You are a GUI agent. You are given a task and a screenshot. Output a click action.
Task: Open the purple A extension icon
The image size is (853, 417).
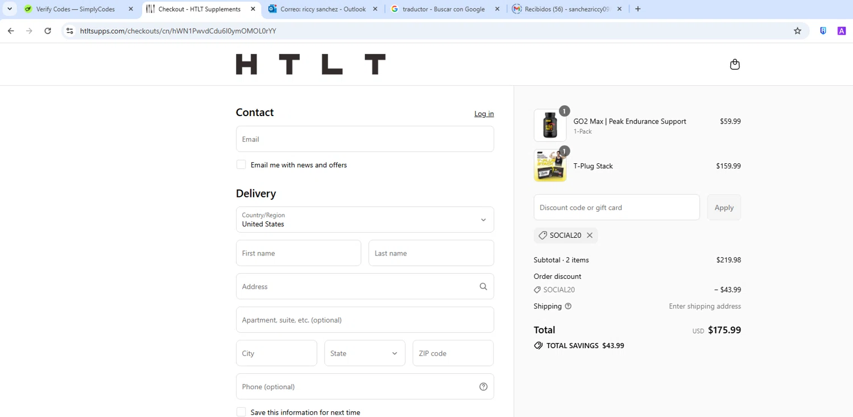[842, 31]
